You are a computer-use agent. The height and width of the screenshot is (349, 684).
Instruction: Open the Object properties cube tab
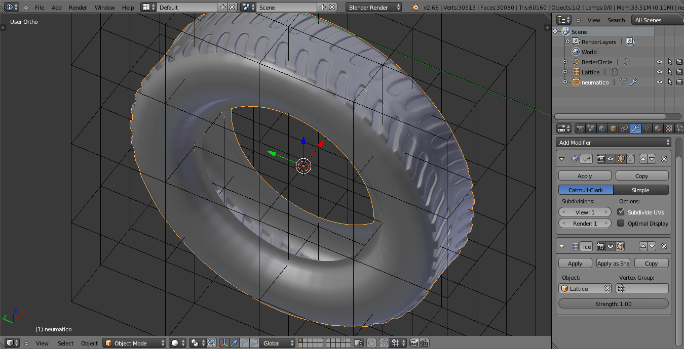pyautogui.click(x=613, y=128)
